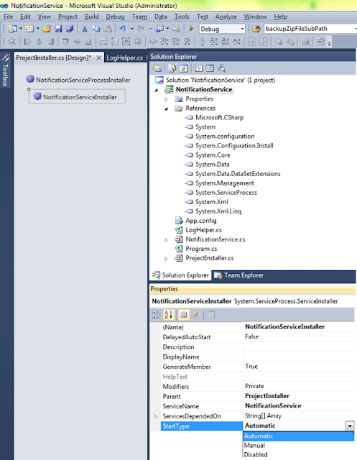Click the Navigate Backward toolbar icon

[159, 29]
